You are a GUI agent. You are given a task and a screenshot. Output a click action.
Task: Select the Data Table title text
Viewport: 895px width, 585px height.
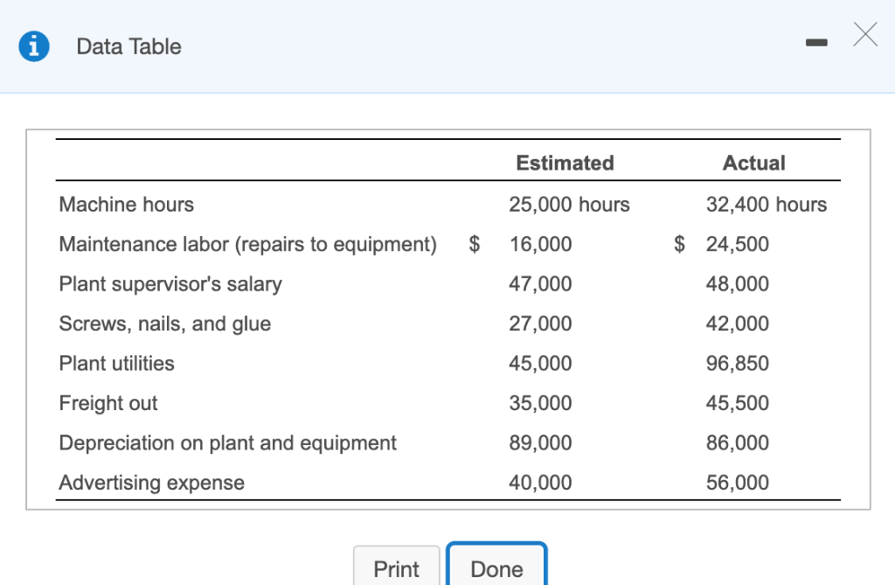pos(129,46)
